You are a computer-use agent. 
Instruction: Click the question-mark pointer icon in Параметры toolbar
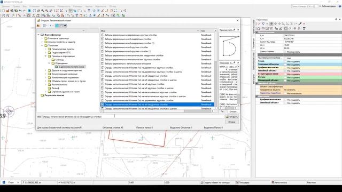263,23
